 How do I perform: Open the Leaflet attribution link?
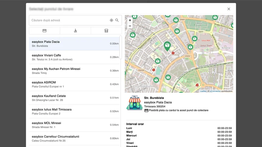click(203, 91)
